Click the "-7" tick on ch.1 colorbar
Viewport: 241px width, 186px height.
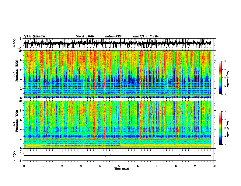pos(225,94)
